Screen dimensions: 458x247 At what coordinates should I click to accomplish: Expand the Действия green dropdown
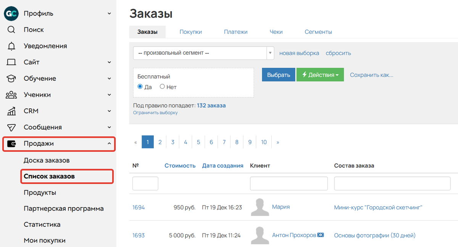pos(320,75)
